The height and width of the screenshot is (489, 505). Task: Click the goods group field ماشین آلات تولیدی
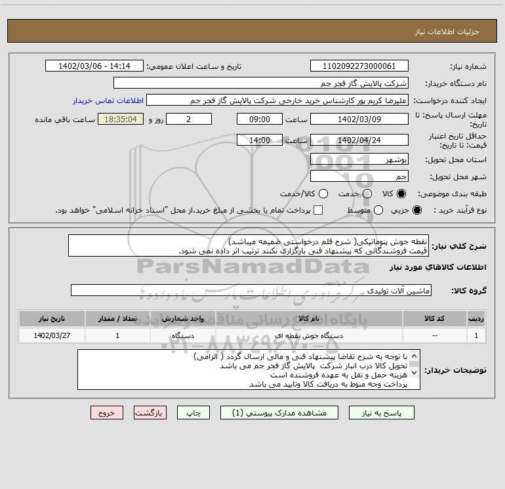coord(251,290)
